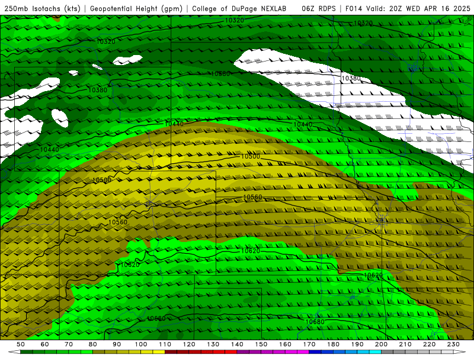Click the 100 value on the color scale

click(141, 344)
